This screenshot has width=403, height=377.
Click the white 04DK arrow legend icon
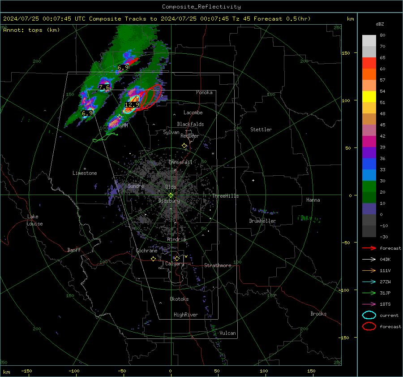click(369, 260)
